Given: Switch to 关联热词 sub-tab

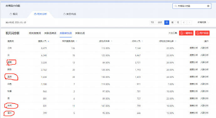Looking at the screenshot, I should click(x=80, y=33).
